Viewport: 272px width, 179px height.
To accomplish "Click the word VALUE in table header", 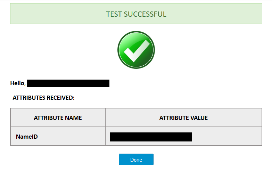I will [199, 118].
